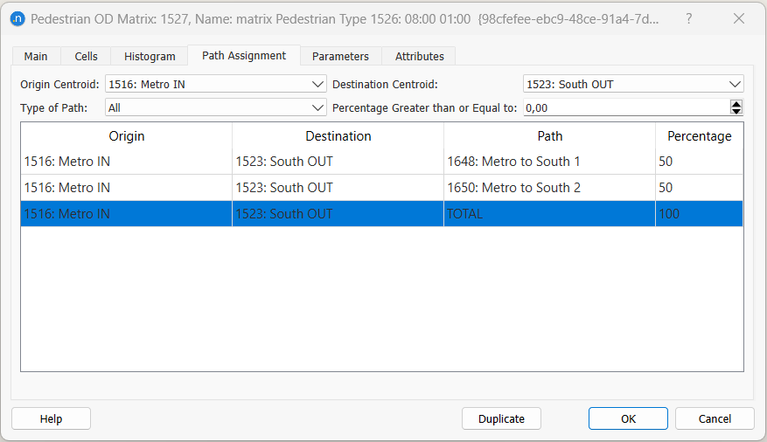Screen dimensions: 767x442
Task: Select the Metro to South 2 path row
Action: (x=513, y=188)
